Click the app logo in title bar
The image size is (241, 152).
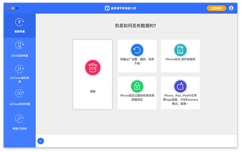tap(107, 8)
